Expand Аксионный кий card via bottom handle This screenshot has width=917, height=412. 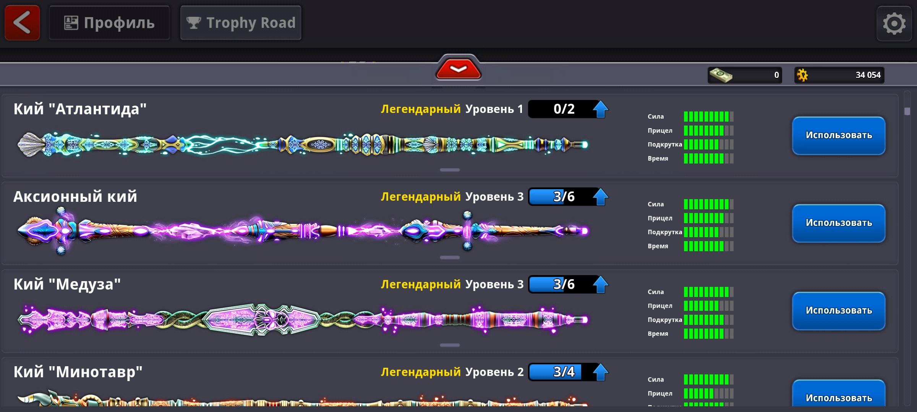coord(450,257)
